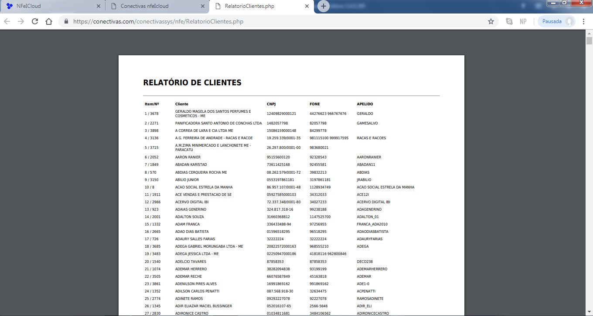Click the Skype extension icon
Image resolution: width=593 pixels, height=316 pixels.
[509, 21]
